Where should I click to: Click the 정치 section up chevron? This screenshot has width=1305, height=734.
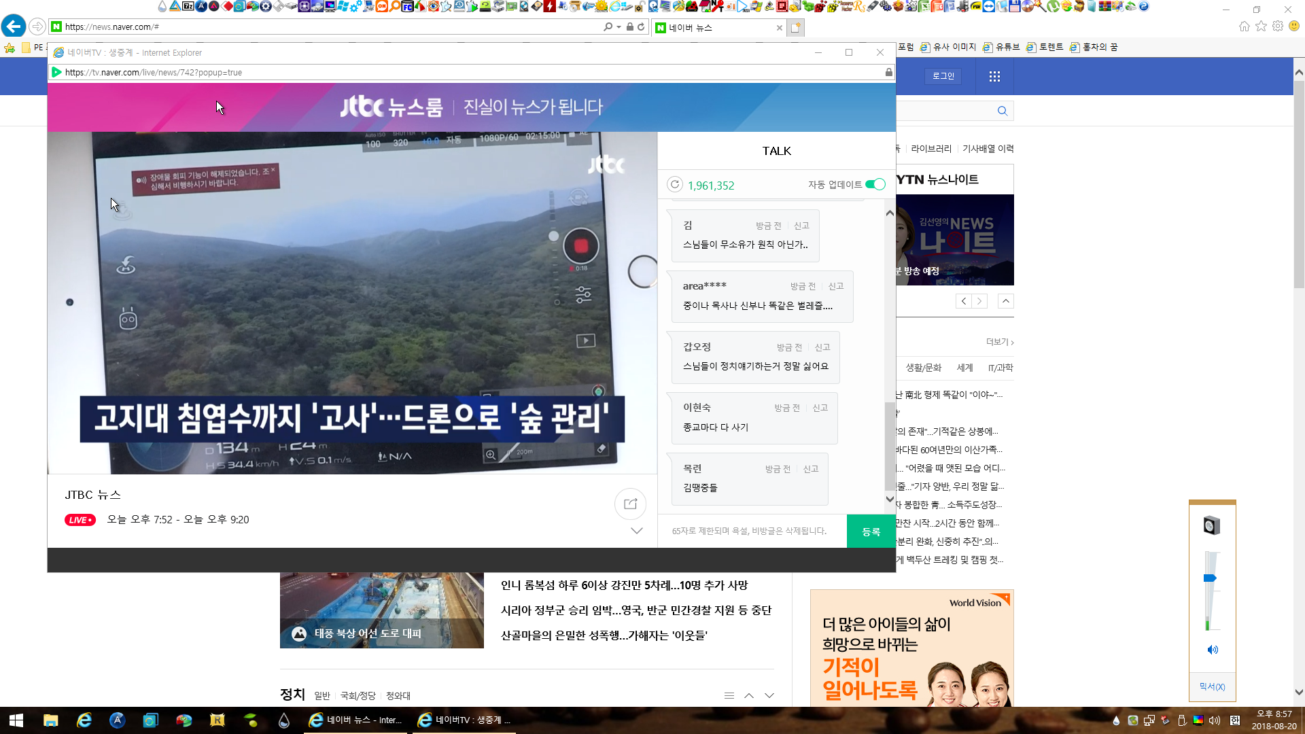coord(749,695)
